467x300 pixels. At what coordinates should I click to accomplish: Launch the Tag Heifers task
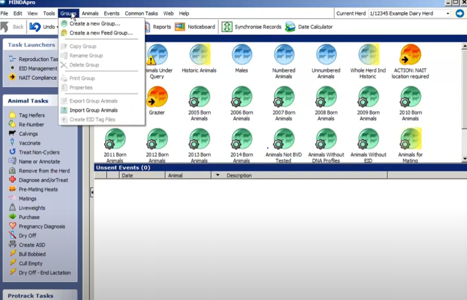[31, 115]
